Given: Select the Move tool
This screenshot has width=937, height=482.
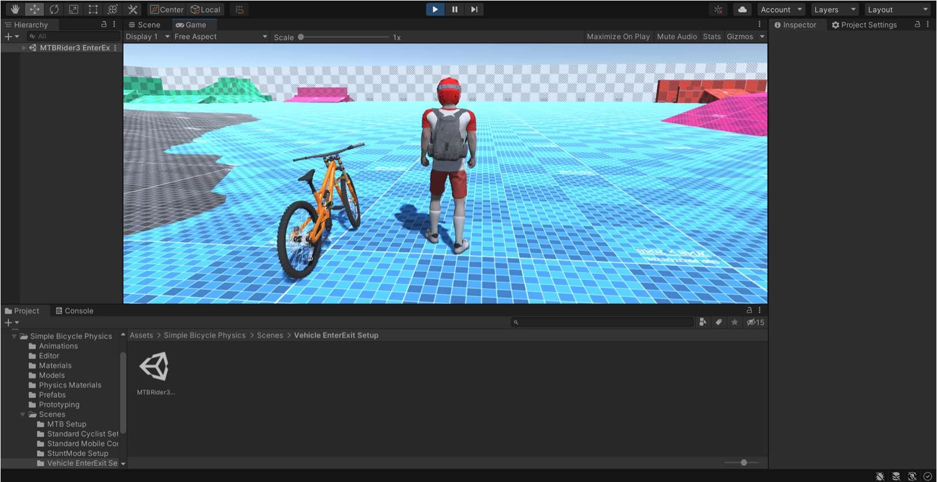Looking at the screenshot, I should tap(35, 9).
